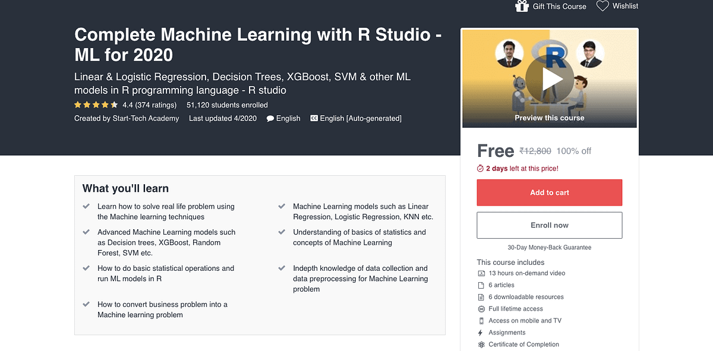Click the checkmark beside Indepth knowledge of data collection
Image resolution: width=713 pixels, height=351 pixels.
pyautogui.click(x=281, y=268)
